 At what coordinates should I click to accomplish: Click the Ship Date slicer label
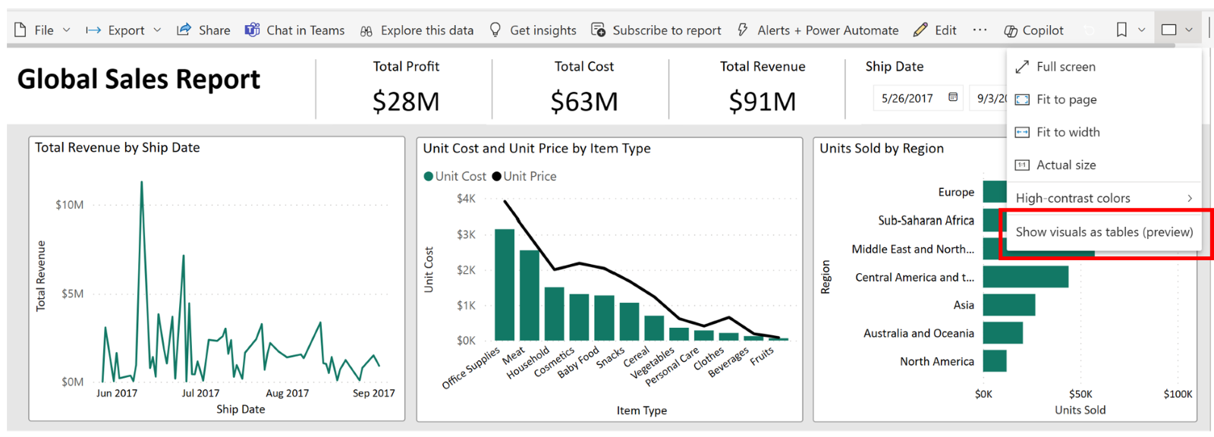[x=895, y=67]
